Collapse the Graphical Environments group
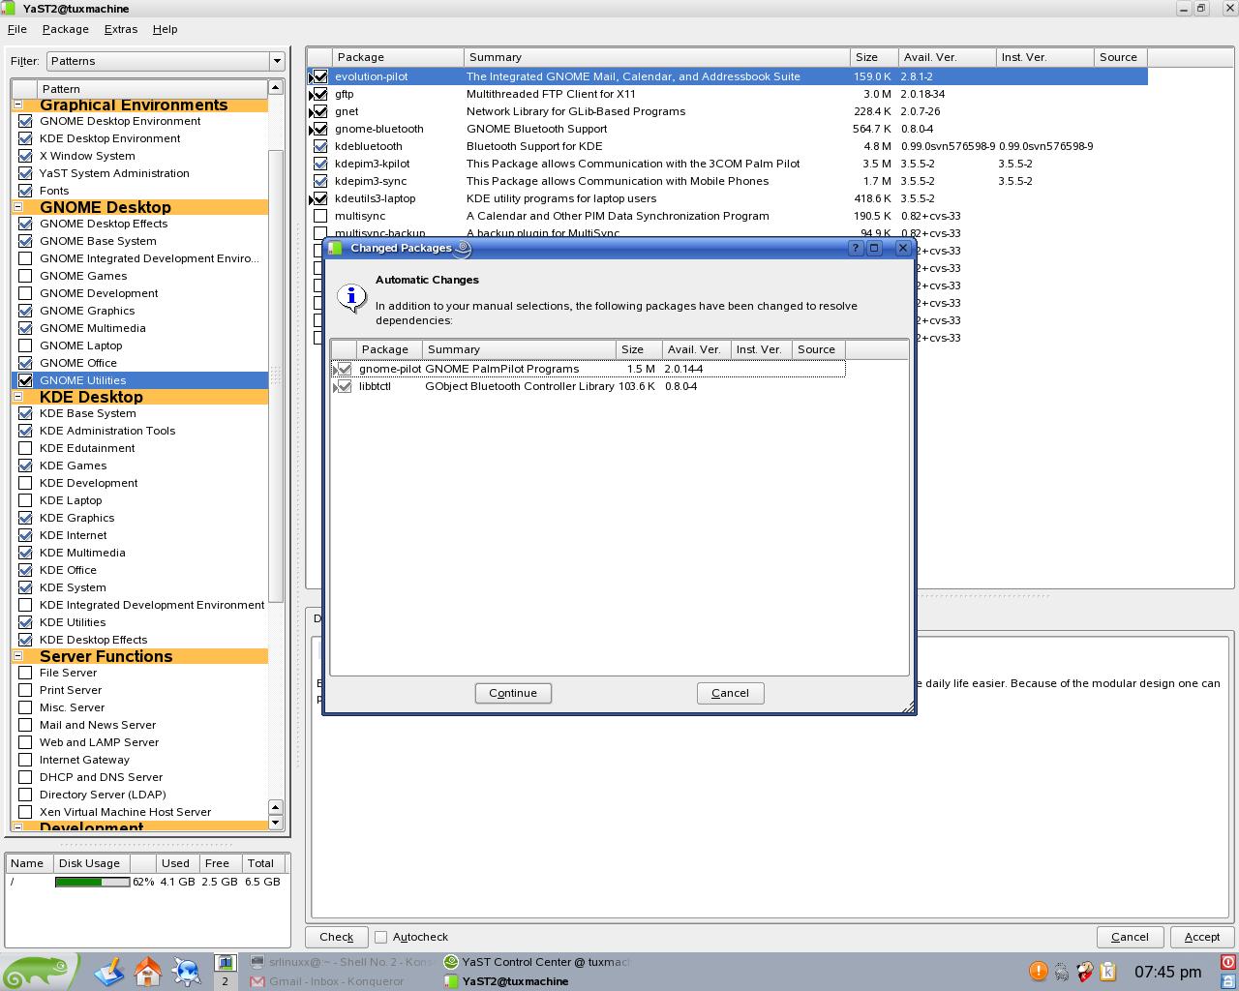 (x=17, y=105)
